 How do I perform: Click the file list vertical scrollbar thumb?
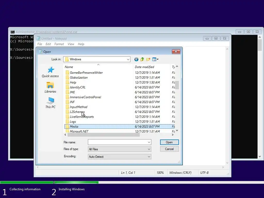point(177,85)
